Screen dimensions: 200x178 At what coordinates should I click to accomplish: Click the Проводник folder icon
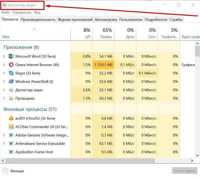pyautogui.click(x=11, y=98)
